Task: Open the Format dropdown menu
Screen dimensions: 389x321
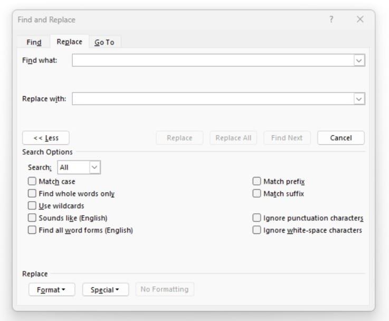Action: pos(52,289)
